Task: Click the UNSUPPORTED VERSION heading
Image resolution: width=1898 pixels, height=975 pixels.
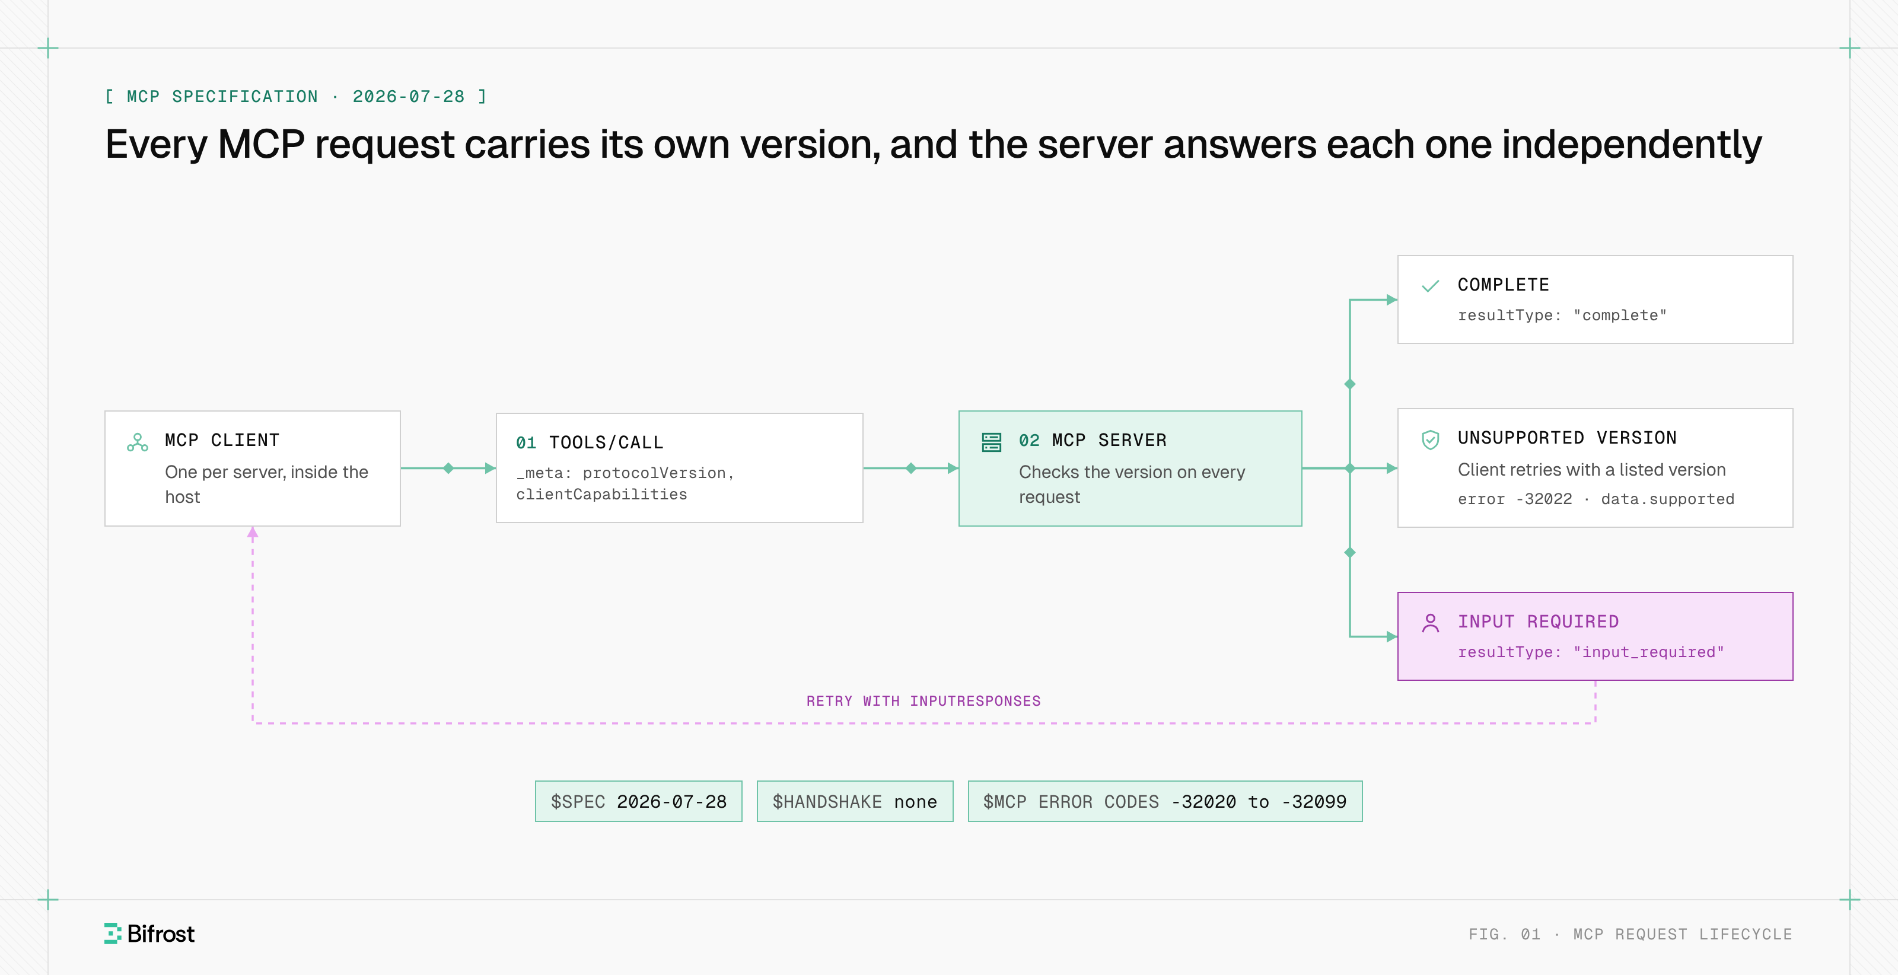Action: tap(1567, 438)
